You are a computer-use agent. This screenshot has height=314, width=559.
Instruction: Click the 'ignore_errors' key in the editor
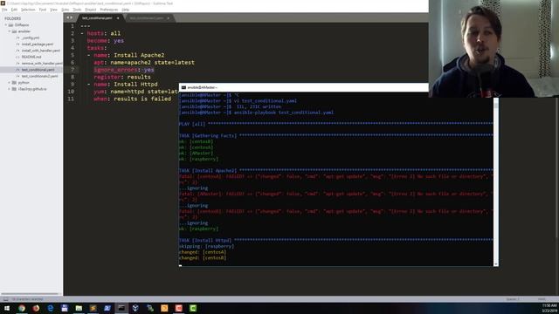point(115,70)
